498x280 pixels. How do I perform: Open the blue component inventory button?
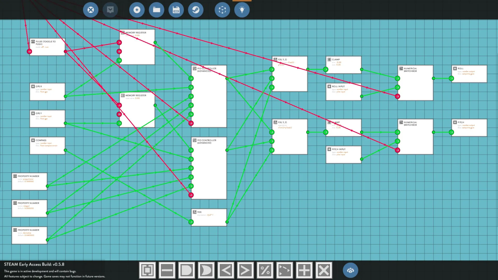(350, 270)
